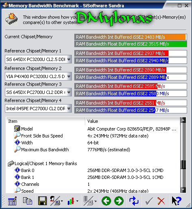Click the Value column header
The width and height of the screenshot is (192, 209).
coord(133,121)
